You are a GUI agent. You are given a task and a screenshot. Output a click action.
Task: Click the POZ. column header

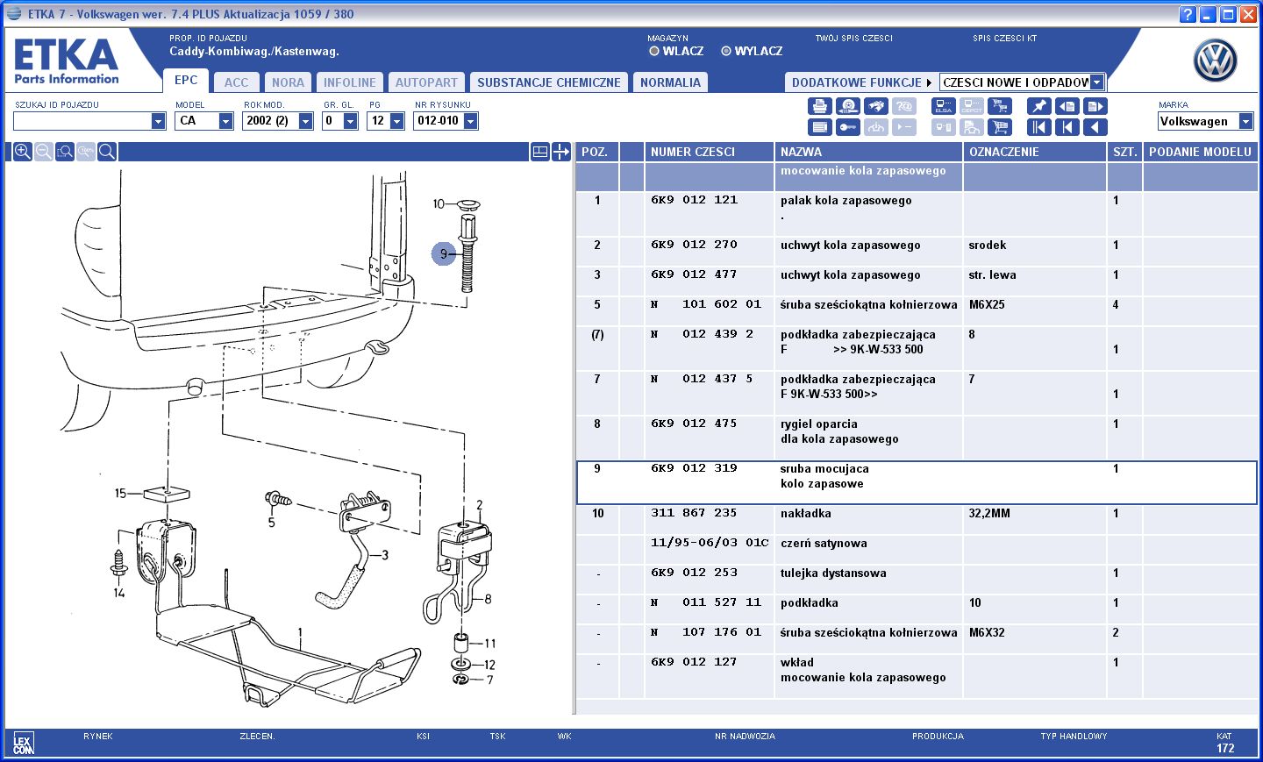click(x=596, y=152)
